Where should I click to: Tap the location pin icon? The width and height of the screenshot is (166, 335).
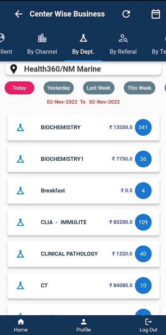(14, 69)
